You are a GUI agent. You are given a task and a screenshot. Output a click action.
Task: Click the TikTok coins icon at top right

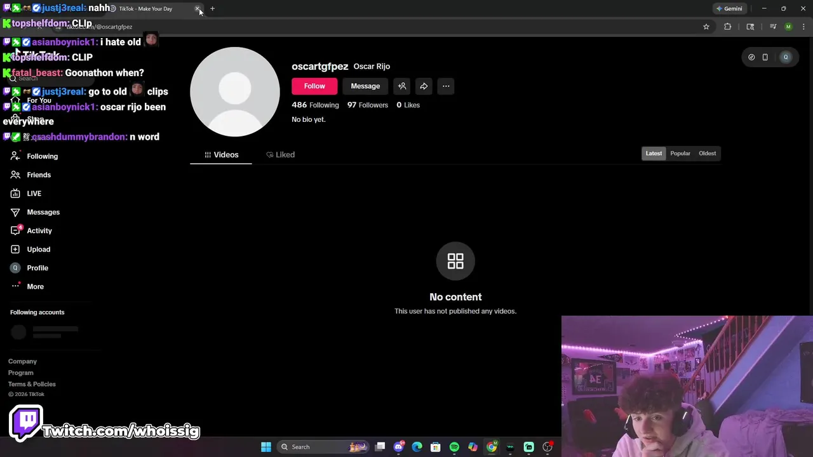751,57
